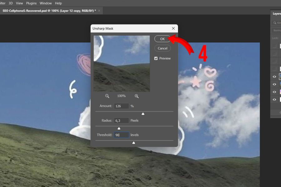This screenshot has width=281, height=187.
Task: Open the layer Kind filter dropdown
Action: (x=279, y=23)
